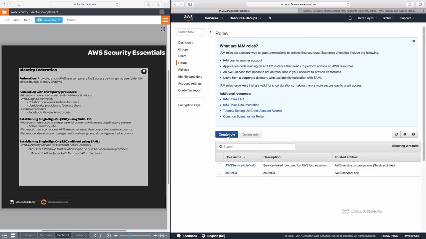Open the Lucidchart documents folder icon
This screenshot has width=426, height=239.
[4, 12]
